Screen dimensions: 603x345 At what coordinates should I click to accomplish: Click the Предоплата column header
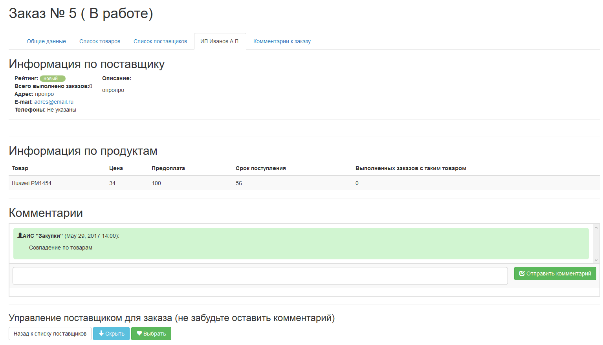click(x=168, y=168)
